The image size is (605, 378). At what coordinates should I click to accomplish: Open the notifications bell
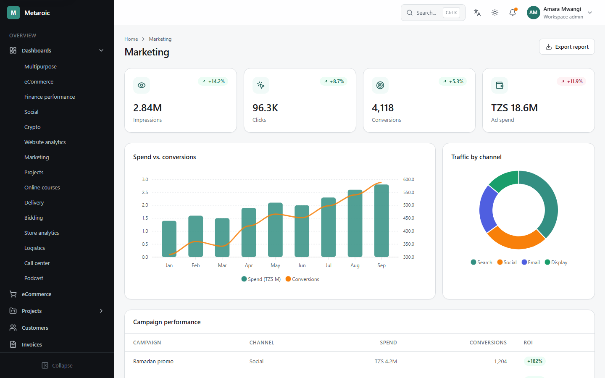pos(513,13)
